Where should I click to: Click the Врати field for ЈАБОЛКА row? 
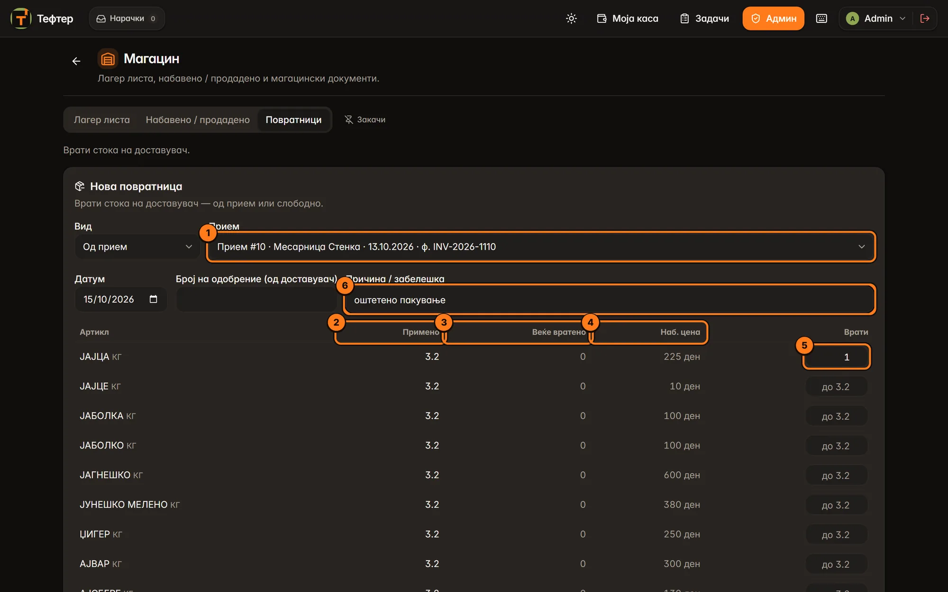tap(836, 416)
